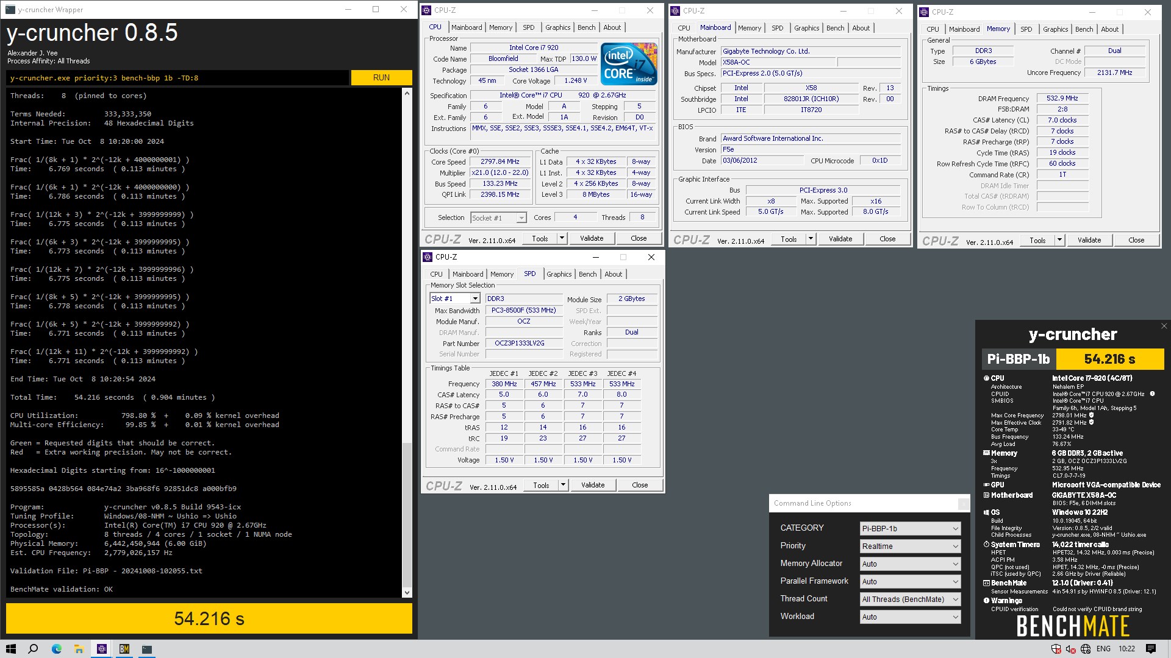The image size is (1171, 658).
Task: Expand Tools arrow in CPU-Z Memory window
Action: tap(1060, 241)
